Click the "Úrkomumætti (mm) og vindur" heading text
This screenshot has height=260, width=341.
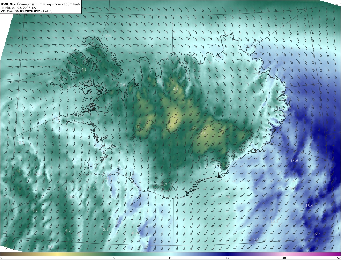(39, 4)
